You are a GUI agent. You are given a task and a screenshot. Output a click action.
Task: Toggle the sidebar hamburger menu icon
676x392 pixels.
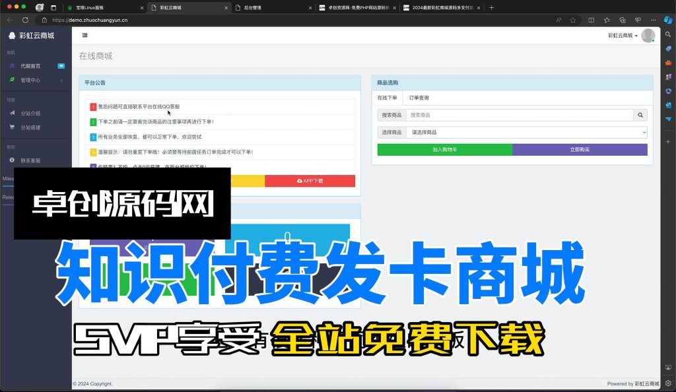coord(85,36)
